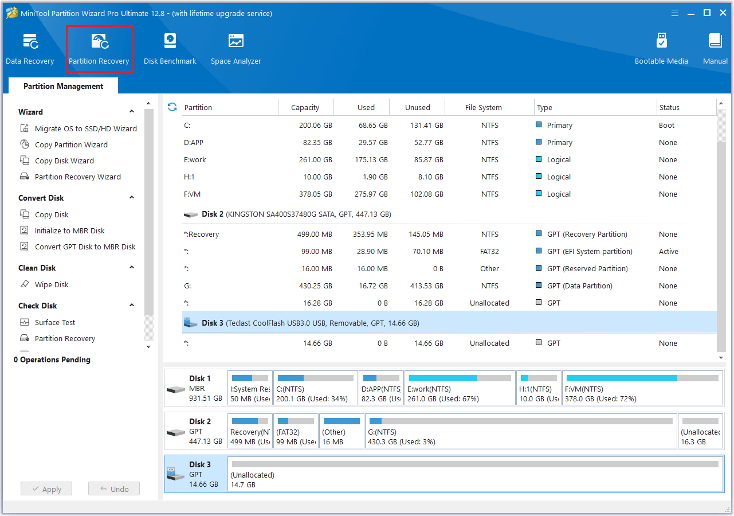Select the G: partition row
This screenshot has width=734, height=516.
click(449, 286)
